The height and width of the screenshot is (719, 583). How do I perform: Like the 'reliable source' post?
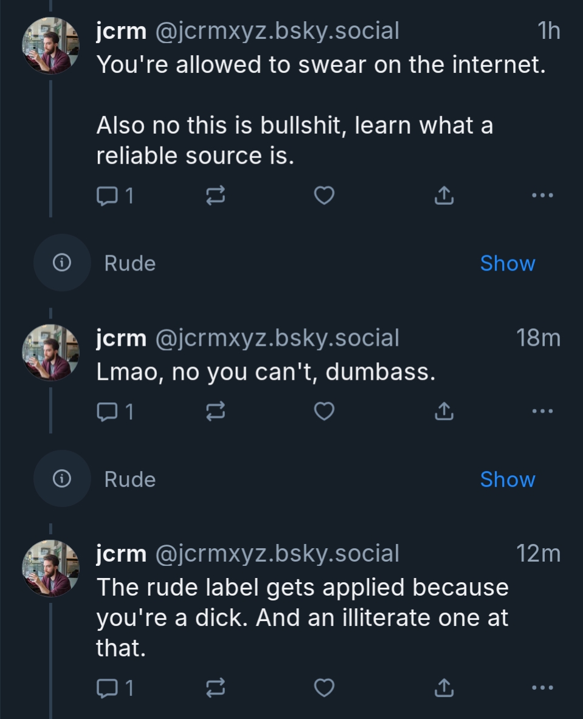[x=325, y=196]
